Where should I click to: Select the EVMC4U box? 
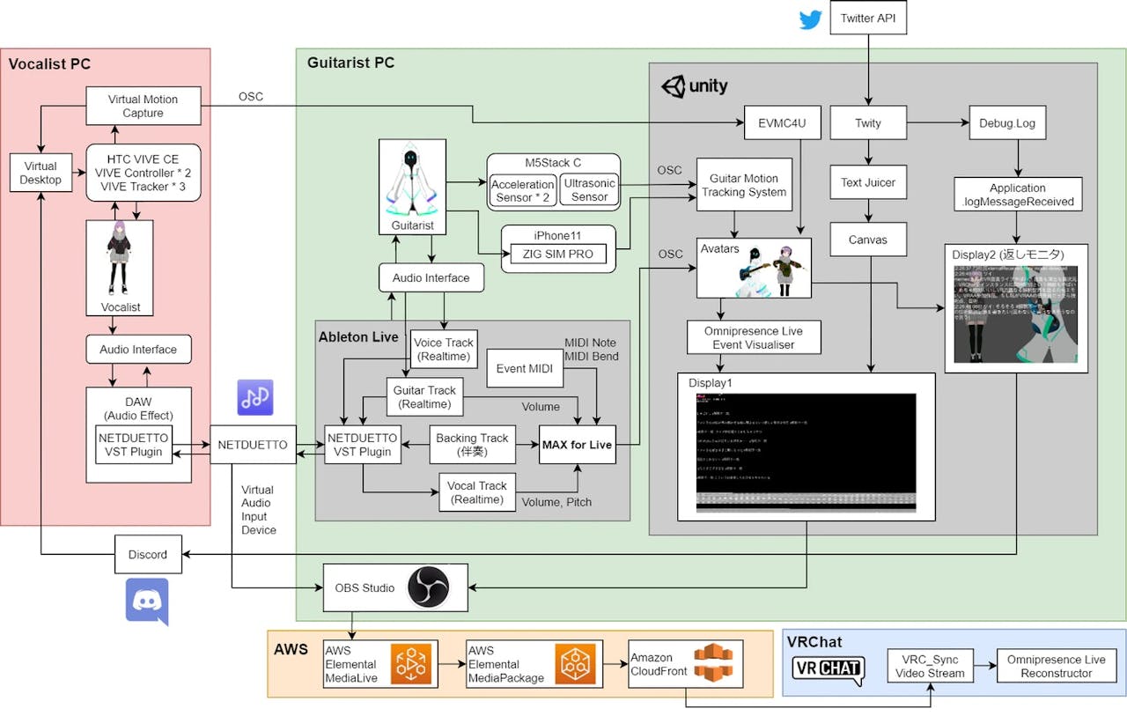pyautogui.click(x=783, y=123)
